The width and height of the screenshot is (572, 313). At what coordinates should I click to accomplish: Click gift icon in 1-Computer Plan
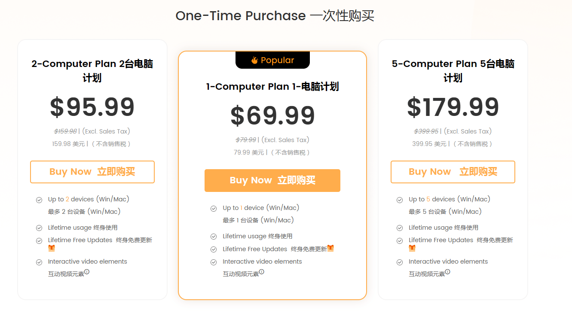click(x=330, y=248)
